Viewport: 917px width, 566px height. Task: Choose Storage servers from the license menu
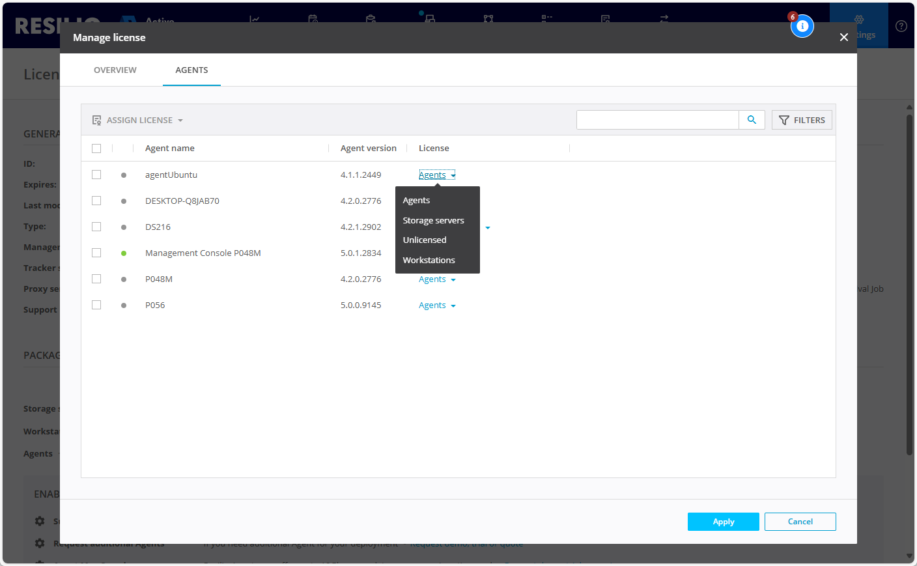click(x=433, y=220)
